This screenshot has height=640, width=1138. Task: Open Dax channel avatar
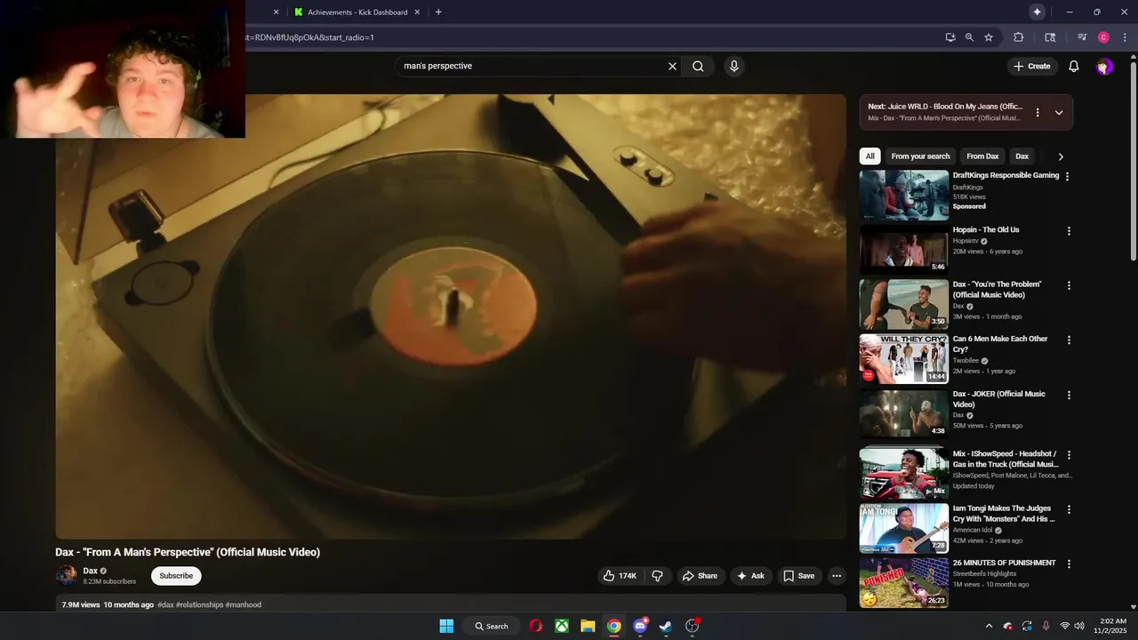point(67,575)
